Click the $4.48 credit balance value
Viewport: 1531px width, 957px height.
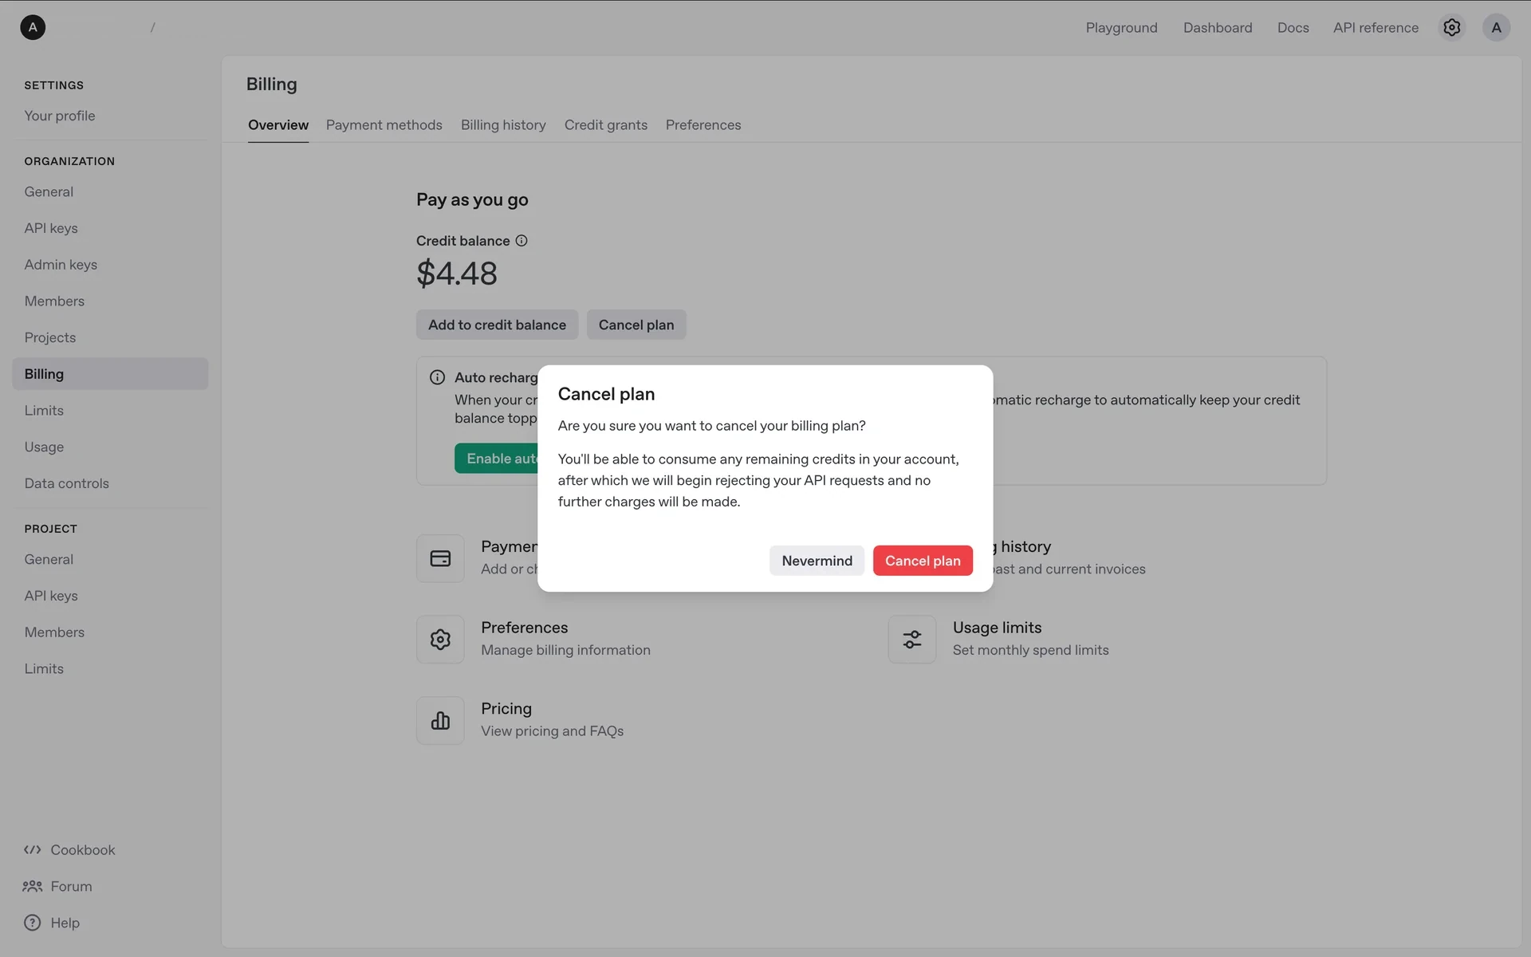457,274
